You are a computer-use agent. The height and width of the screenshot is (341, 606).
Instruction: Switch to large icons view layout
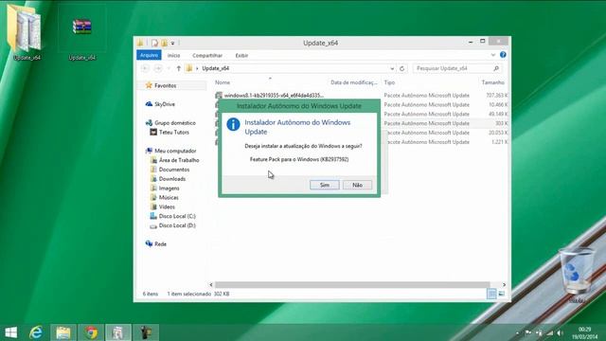(501, 294)
